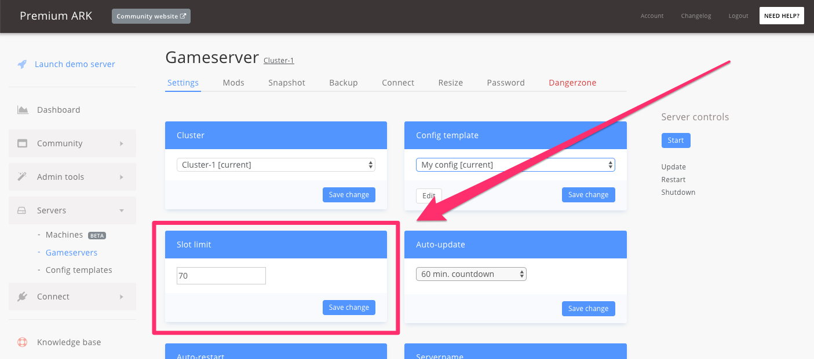Click Save change in Cluster card
Viewport: 814px width, 359px height.
[x=349, y=195]
